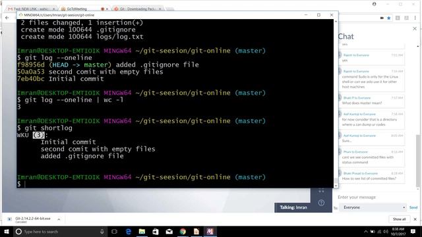The height and width of the screenshot is (237, 422).
Task: Open the Everyone recipient dropdown
Action: click(x=373, y=207)
